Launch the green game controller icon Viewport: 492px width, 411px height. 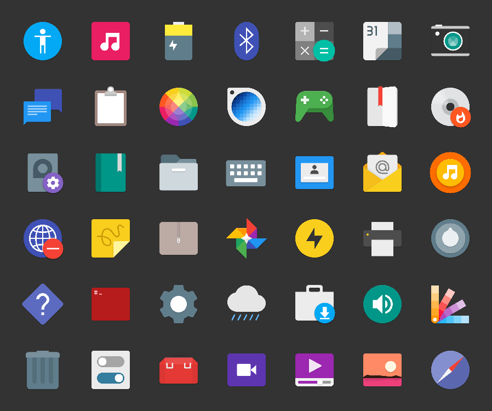tap(314, 106)
